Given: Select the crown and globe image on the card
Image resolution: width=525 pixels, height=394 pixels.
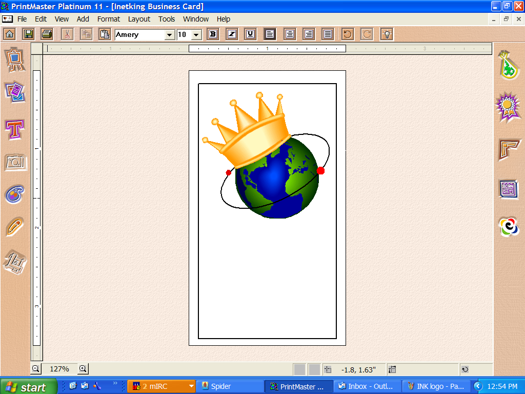Looking at the screenshot, I should point(267,156).
